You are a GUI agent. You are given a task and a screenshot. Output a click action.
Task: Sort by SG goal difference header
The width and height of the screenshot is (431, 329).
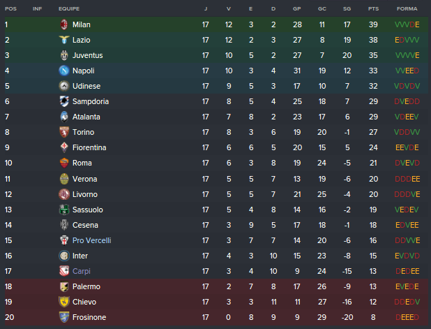click(x=347, y=8)
